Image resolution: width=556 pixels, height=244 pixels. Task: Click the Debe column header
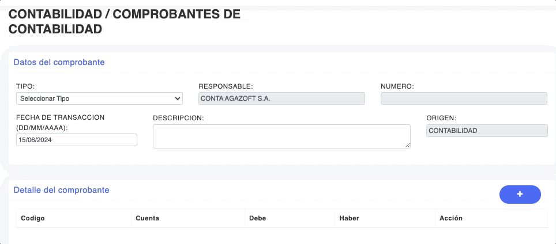coord(257,218)
